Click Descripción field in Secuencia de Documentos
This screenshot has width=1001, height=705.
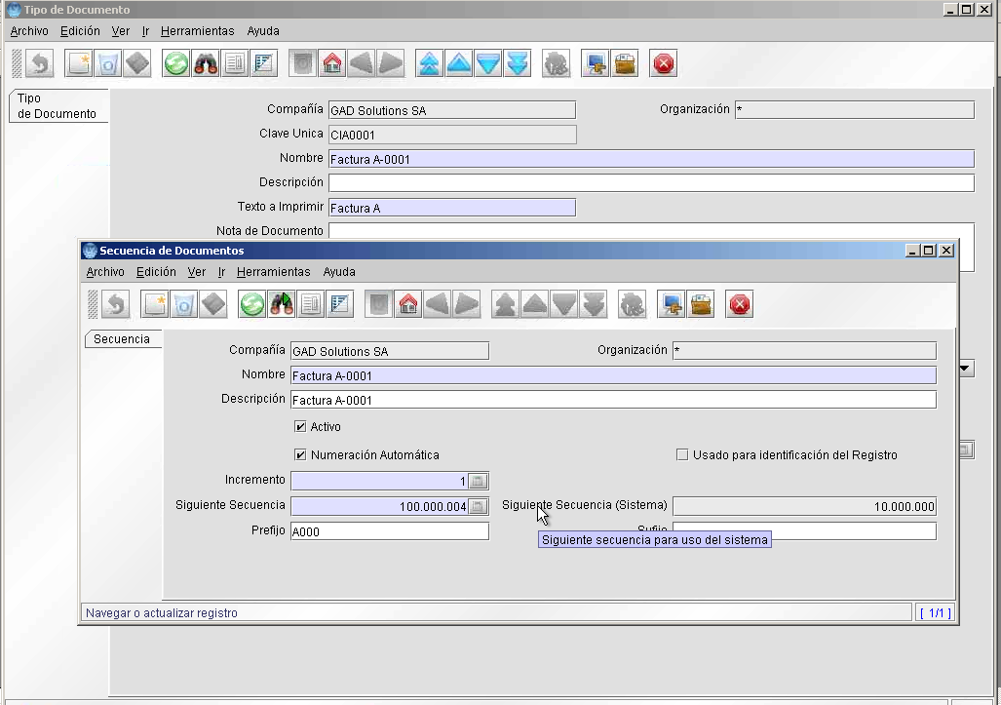click(x=613, y=401)
